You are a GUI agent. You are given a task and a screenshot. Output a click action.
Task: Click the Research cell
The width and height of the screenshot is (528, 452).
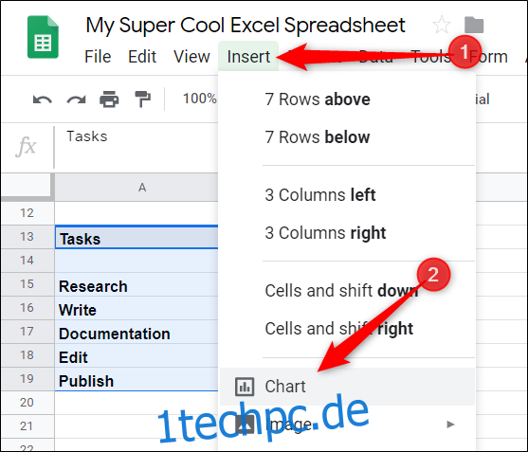coord(137,284)
